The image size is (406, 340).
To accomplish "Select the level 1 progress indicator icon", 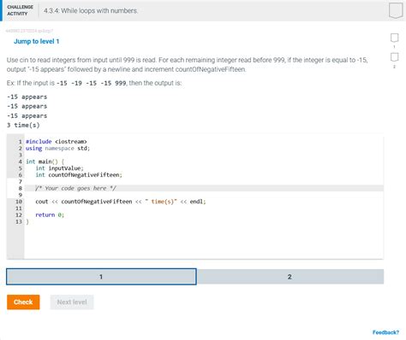I will (x=394, y=38).
